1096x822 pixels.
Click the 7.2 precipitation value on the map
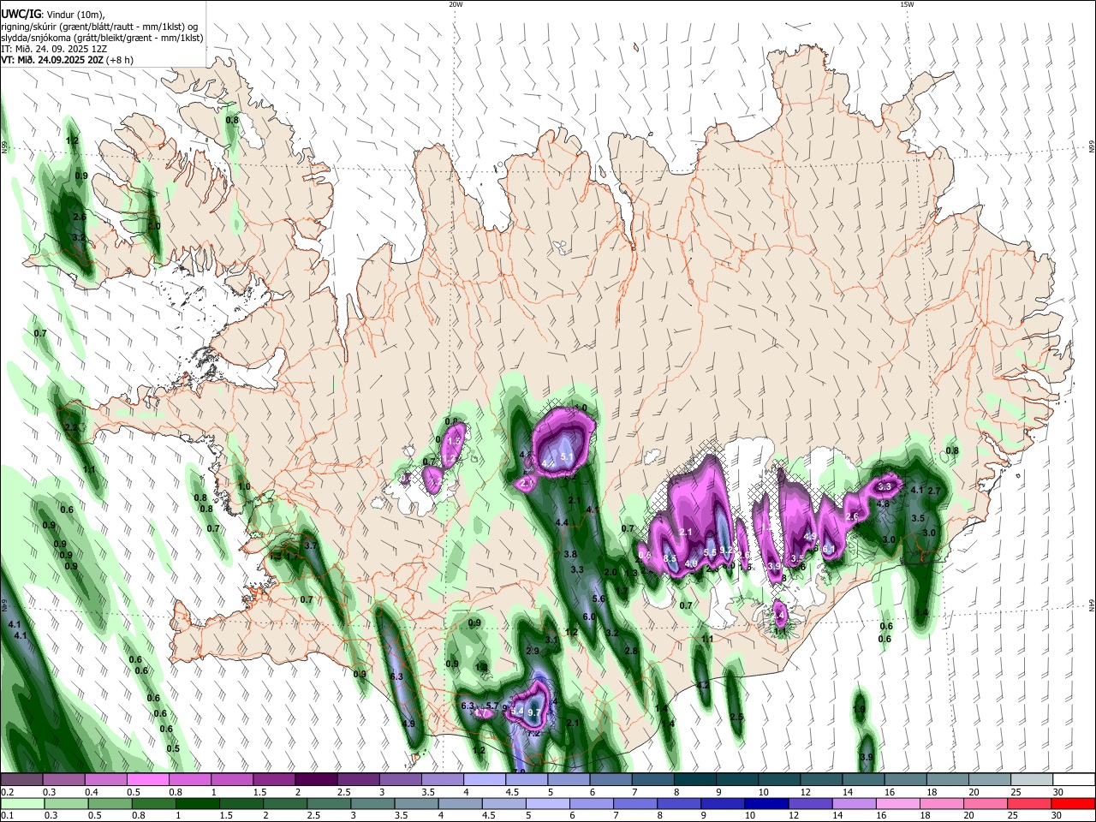tap(533, 734)
